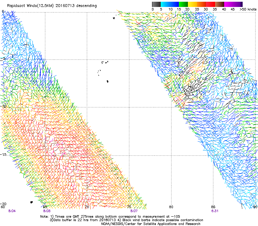This screenshot has height=226, width=258.
Task: Click the '65' longitude axis label
Action: pos(45,207)
